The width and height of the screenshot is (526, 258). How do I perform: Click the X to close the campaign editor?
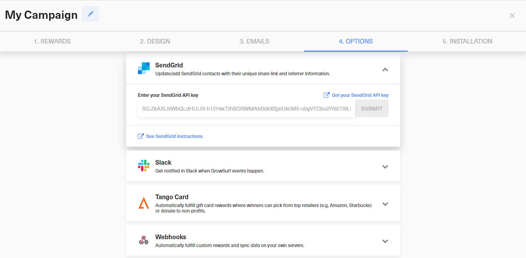[512, 16]
